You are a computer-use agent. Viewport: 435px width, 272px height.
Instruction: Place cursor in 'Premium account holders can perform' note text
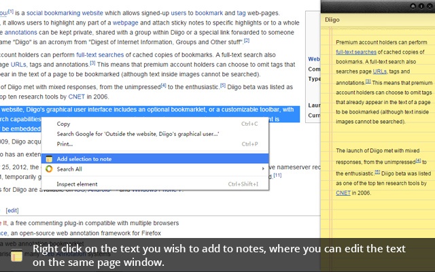click(x=381, y=42)
